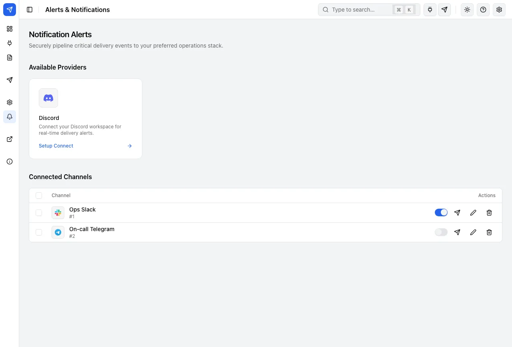The height and width of the screenshot is (347, 512).
Task: Click the Alerts & Notifications page title
Action: 78,10
